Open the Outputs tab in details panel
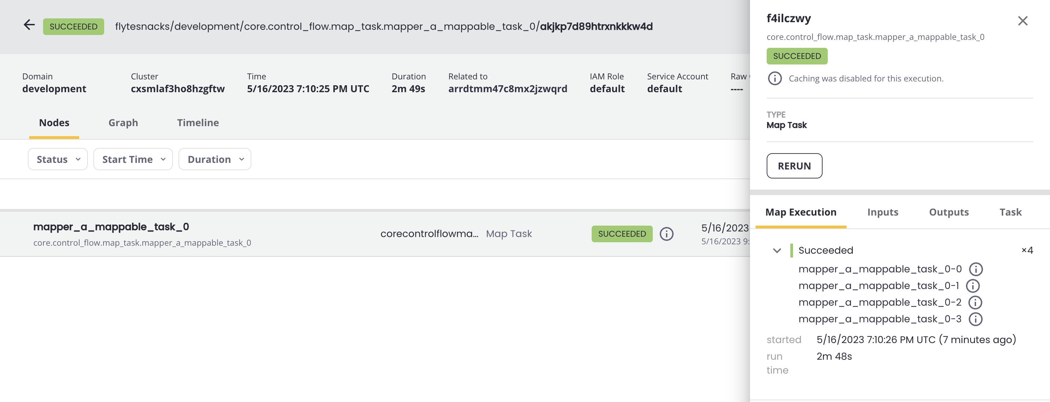 pyautogui.click(x=949, y=212)
